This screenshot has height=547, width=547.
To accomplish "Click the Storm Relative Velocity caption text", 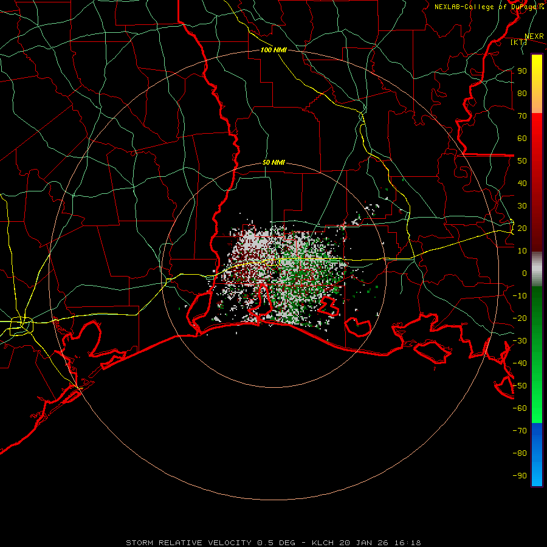I will pos(273,543).
